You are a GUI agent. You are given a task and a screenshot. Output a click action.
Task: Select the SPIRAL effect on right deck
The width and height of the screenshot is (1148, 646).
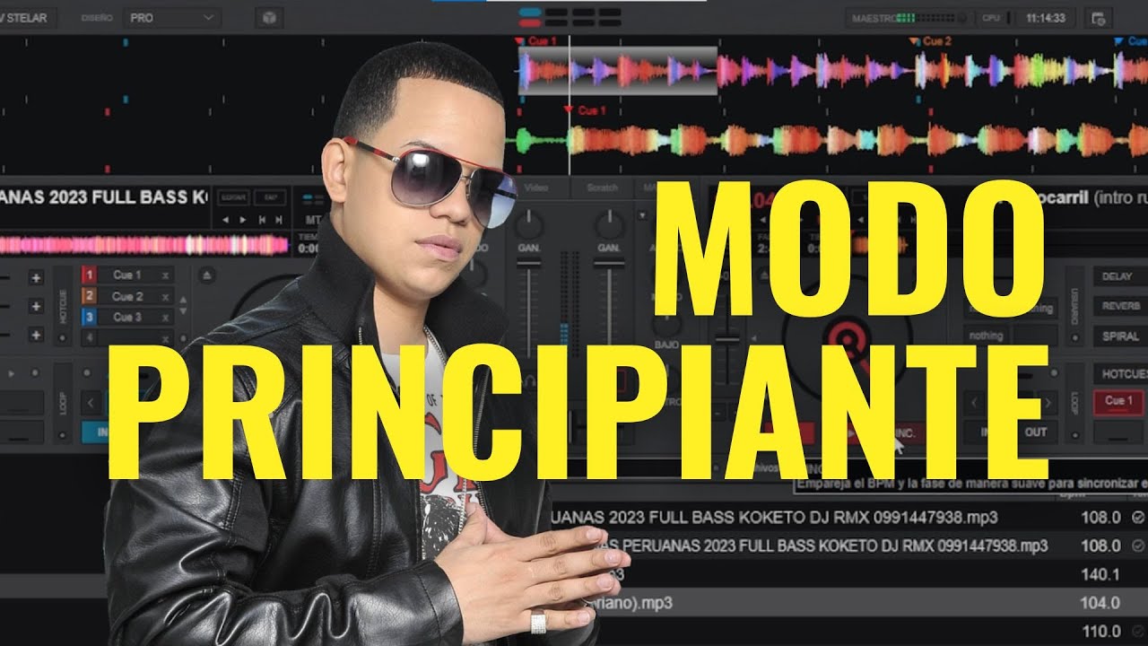[x=1119, y=336]
